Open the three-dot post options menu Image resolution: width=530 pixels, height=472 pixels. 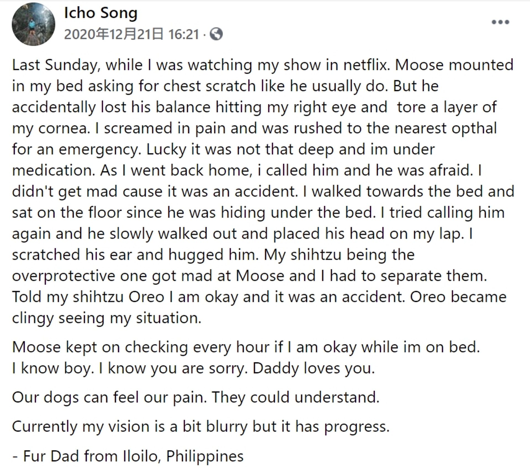500,22
